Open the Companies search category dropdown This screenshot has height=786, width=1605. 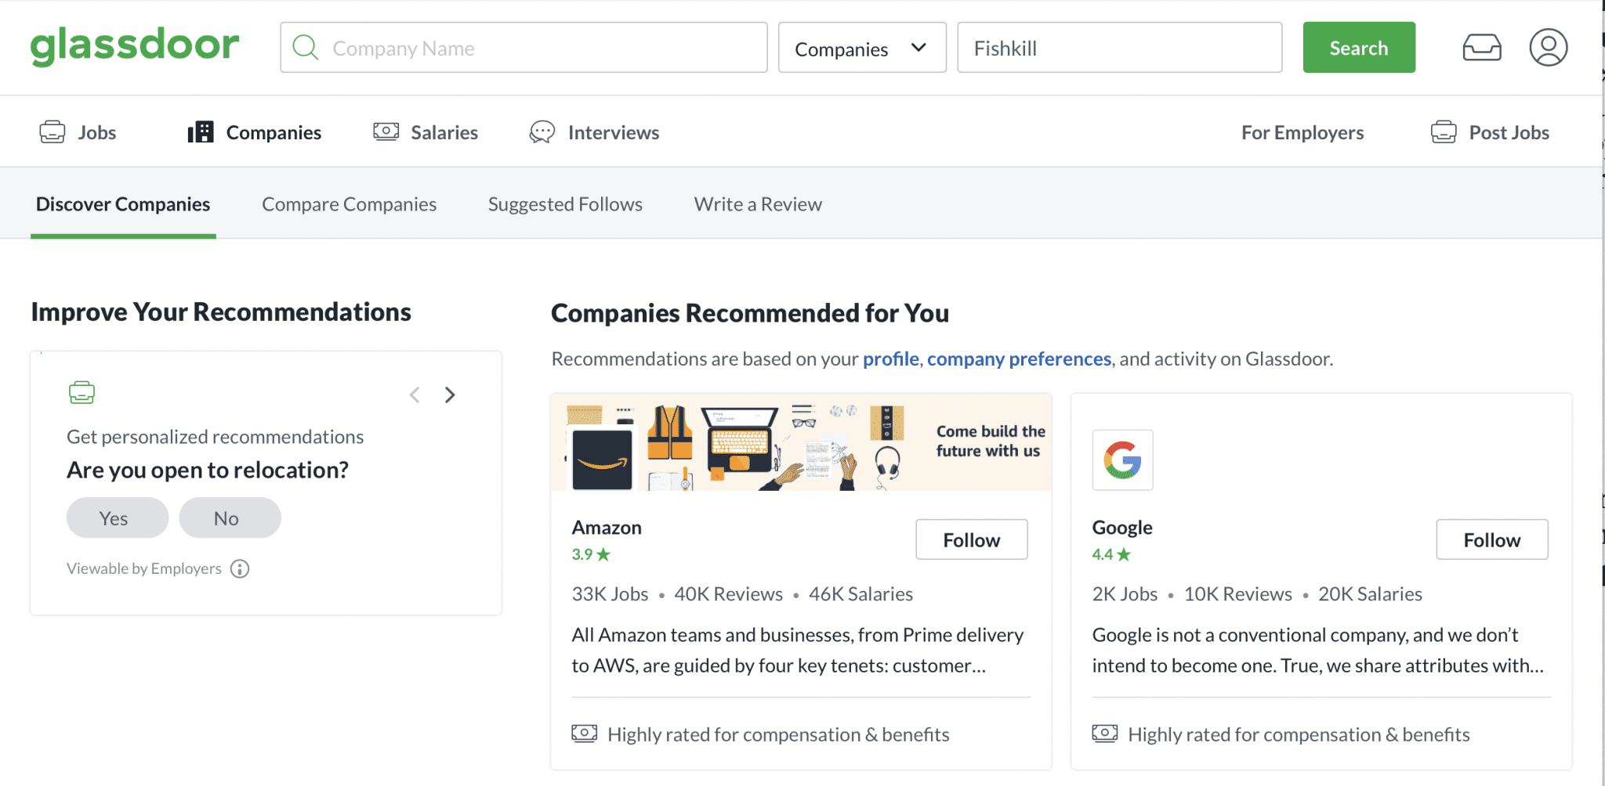pyautogui.click(x=861, y=47)
